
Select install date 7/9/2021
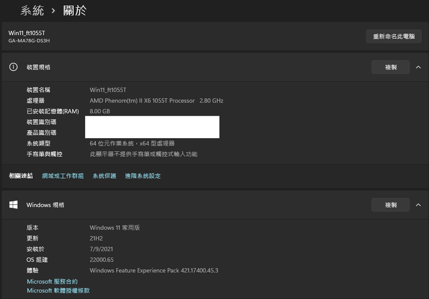click(101, 249)
